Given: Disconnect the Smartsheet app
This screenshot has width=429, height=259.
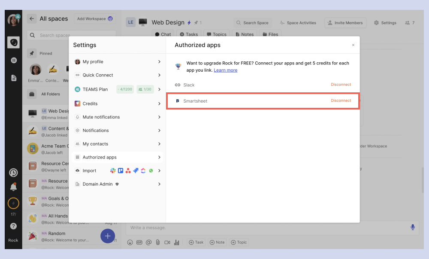Looking at the screenshot, I should [341, 101].
